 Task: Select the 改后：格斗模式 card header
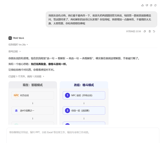point(84,85)
